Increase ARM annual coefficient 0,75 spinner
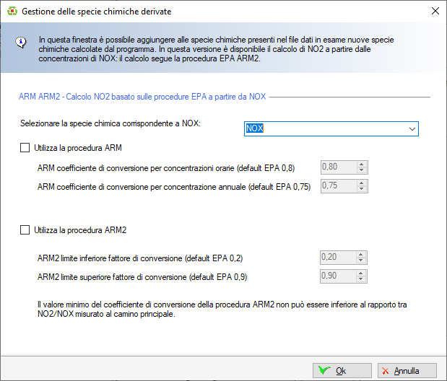 tap(362, 183)
